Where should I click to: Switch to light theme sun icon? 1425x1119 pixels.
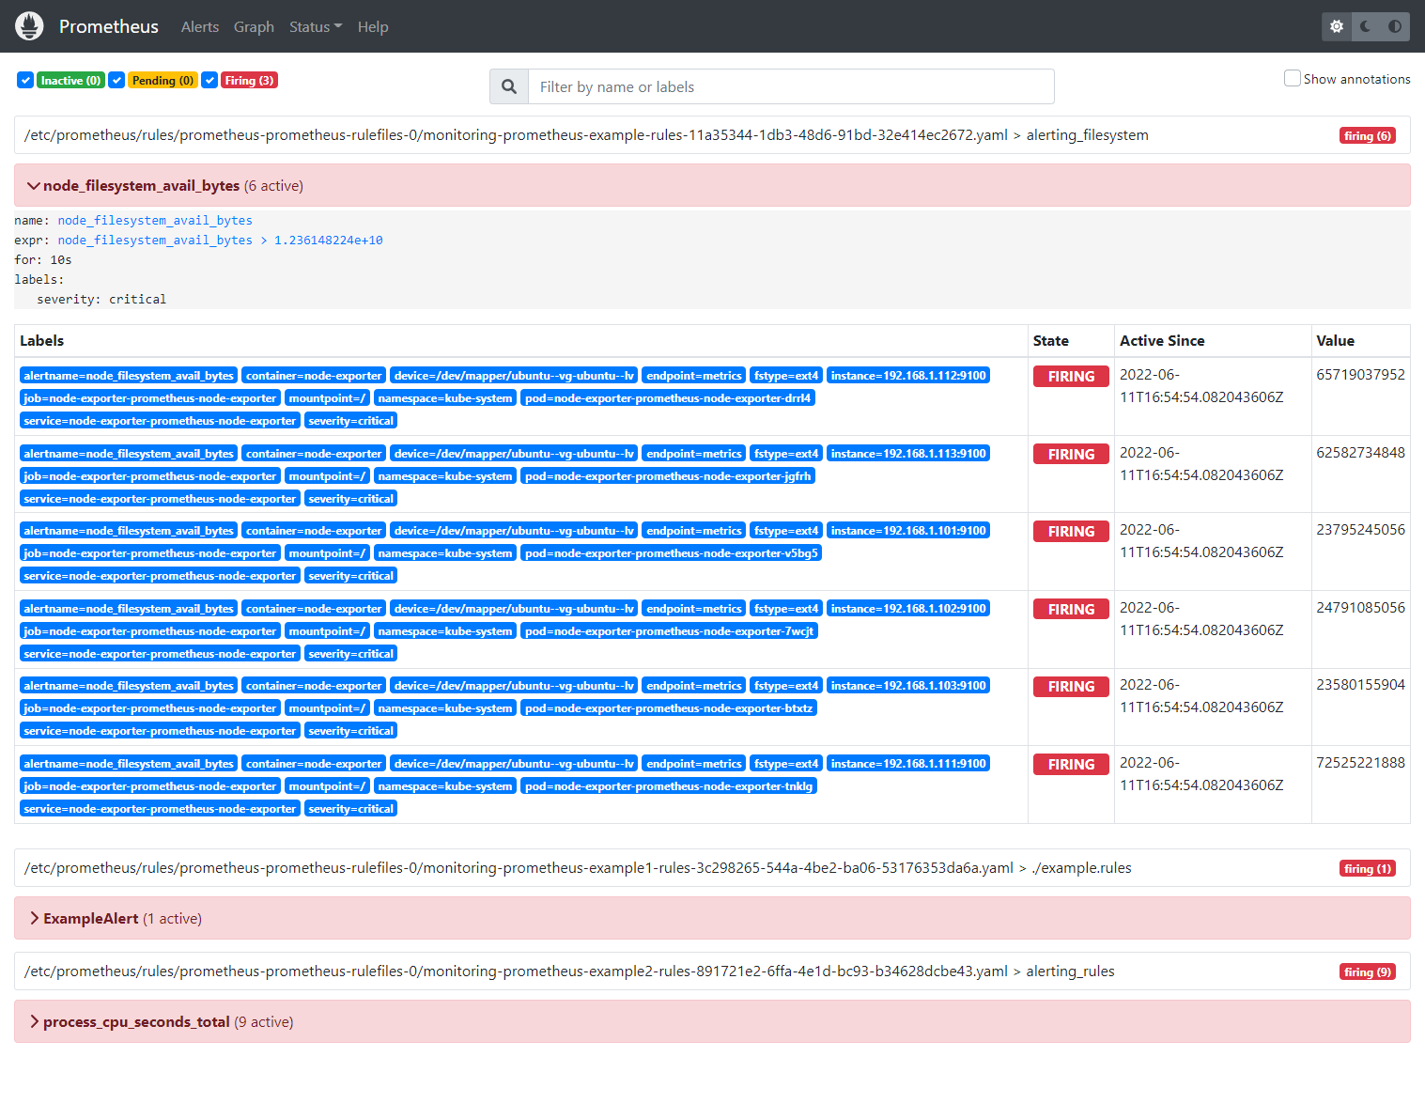(x=1336, y=26)
